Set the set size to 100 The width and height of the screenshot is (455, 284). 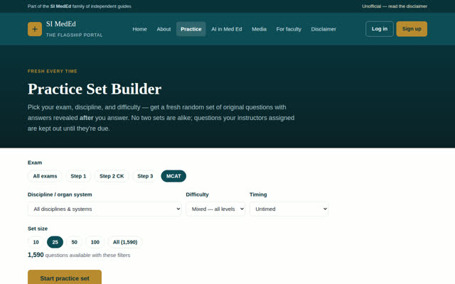(x=95, y=242)
